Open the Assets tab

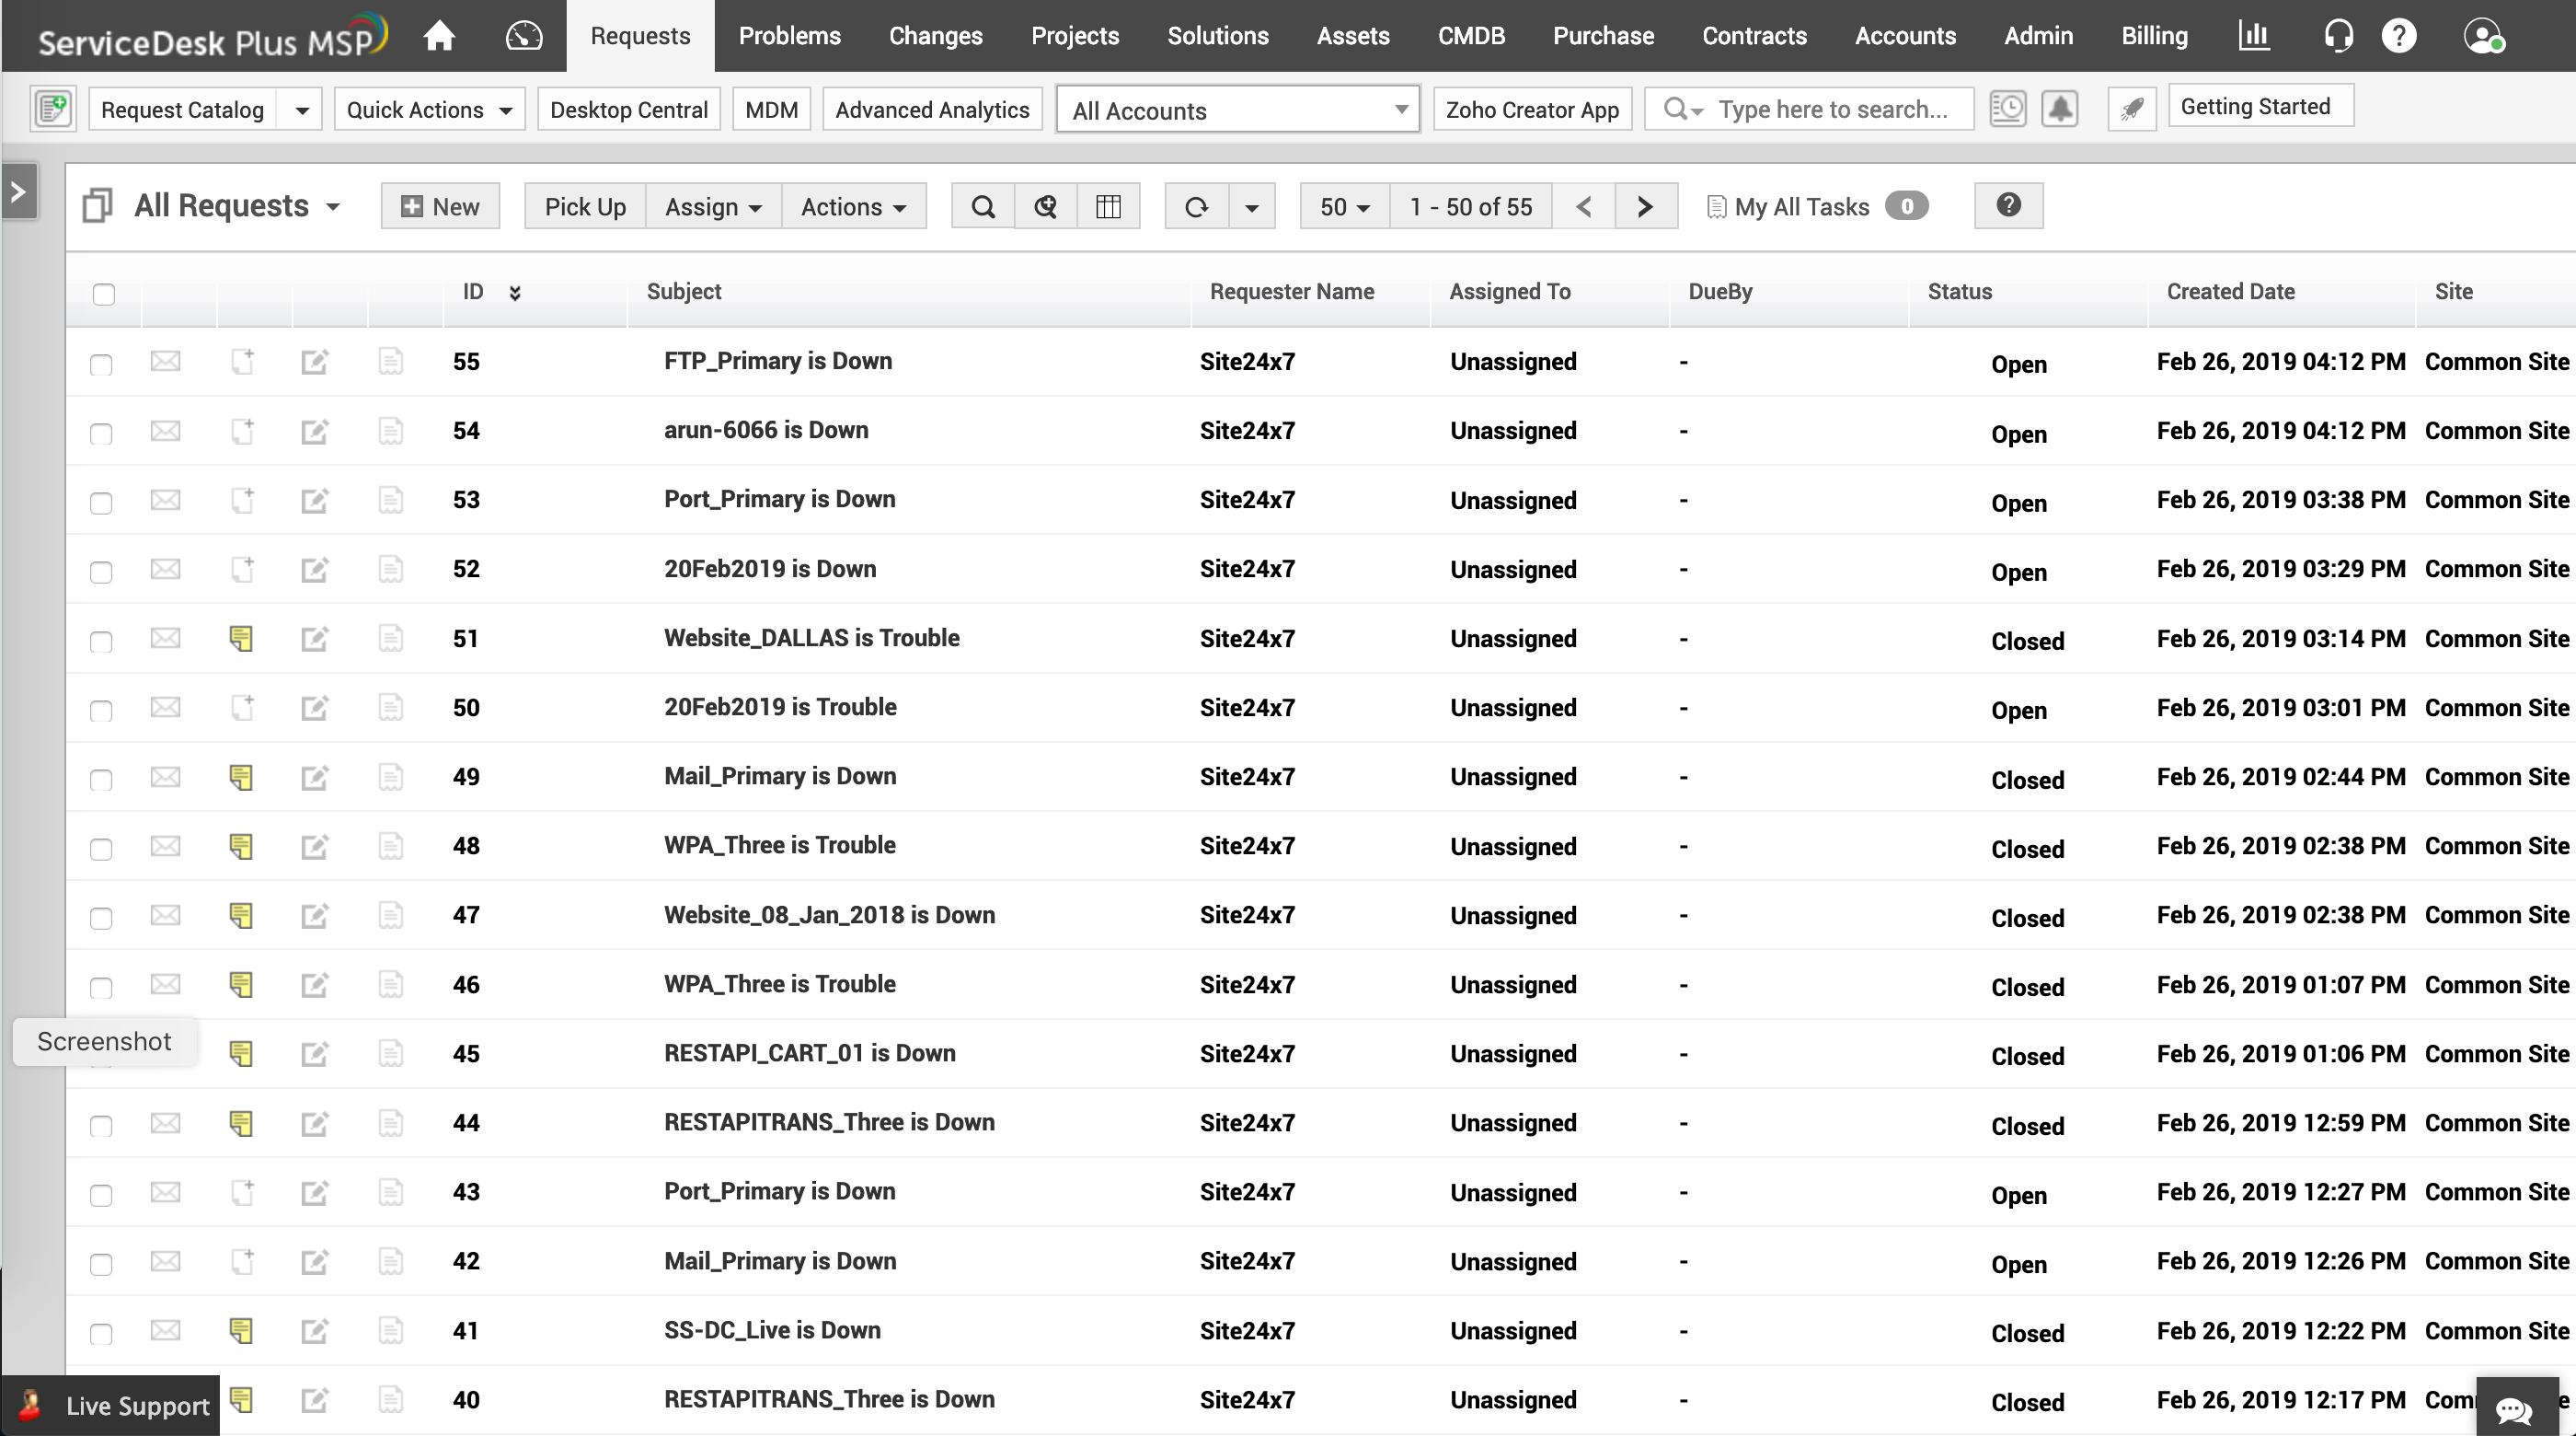1352,36
